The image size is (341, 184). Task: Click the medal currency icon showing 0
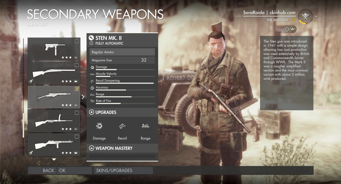[293, 29]
